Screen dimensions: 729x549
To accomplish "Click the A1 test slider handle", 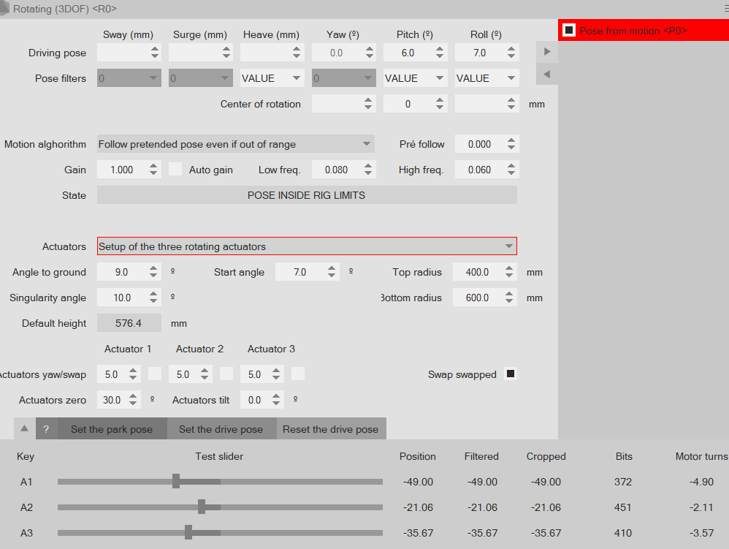I will pos(176,481).
